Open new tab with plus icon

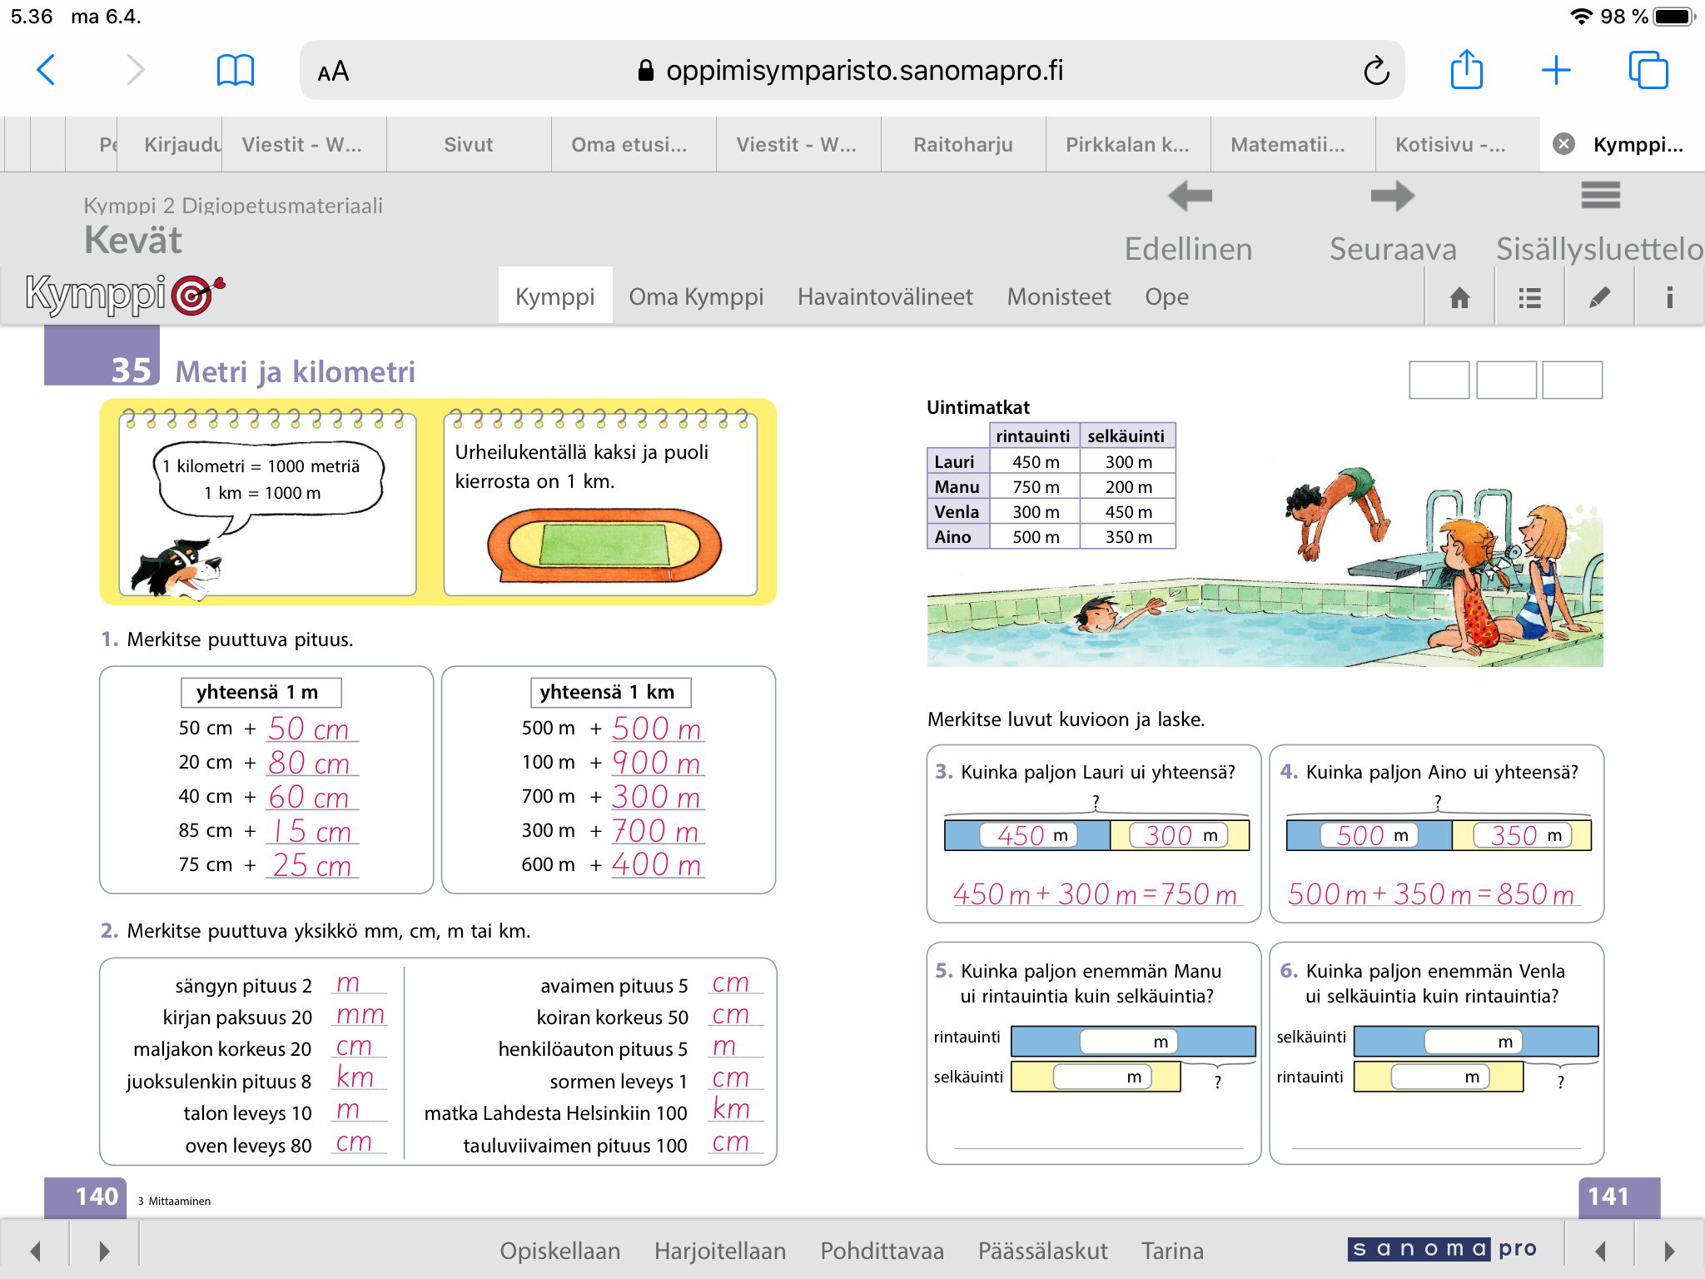click(1555, 70)
